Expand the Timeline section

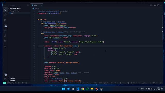coord(13,78)
